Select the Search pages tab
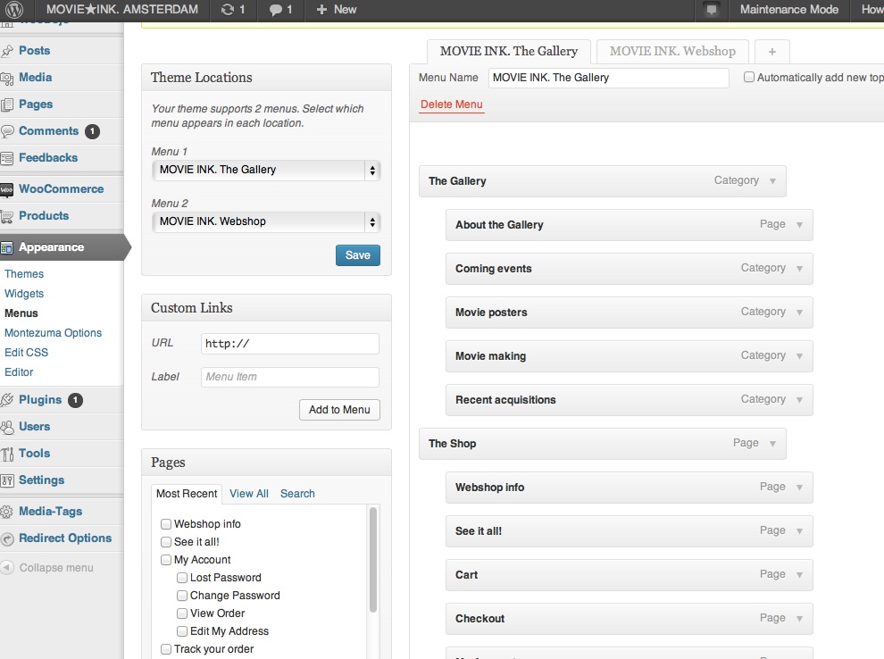884x659 pixels. [x=297, y=494]
